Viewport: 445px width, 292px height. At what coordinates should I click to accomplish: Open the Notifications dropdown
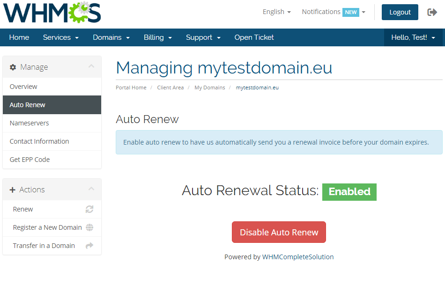click(334, 12)
